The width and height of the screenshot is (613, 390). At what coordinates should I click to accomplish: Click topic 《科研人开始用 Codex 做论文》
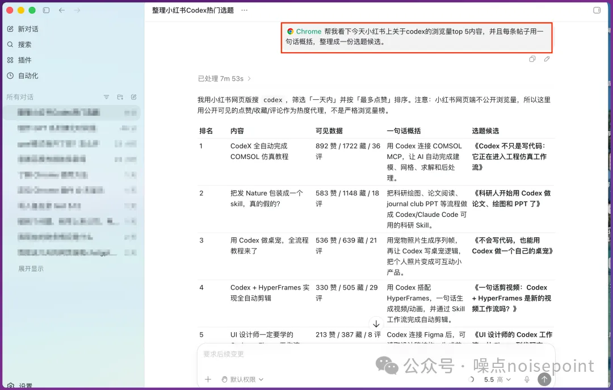tap(511, 198)
